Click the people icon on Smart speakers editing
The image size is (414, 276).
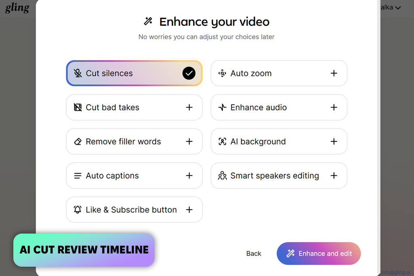(222, 176)
